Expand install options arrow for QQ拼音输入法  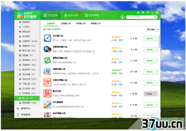156,72
